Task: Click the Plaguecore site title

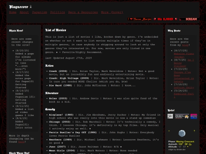Action: pos(19,7)
